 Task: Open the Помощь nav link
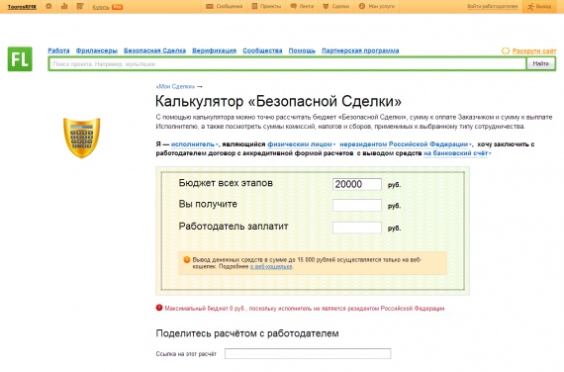[x=302, y=50]
